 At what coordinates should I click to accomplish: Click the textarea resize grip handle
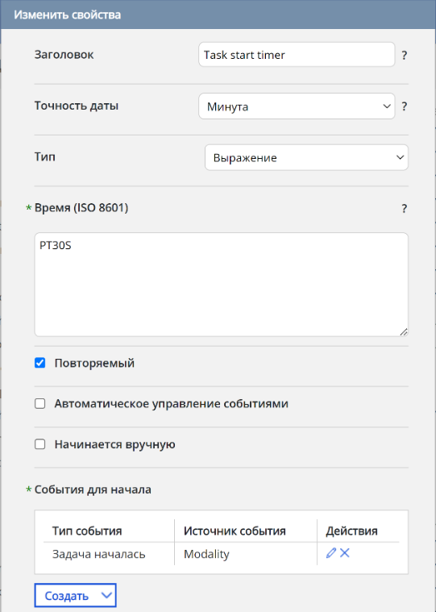click(x=404, y=332)
